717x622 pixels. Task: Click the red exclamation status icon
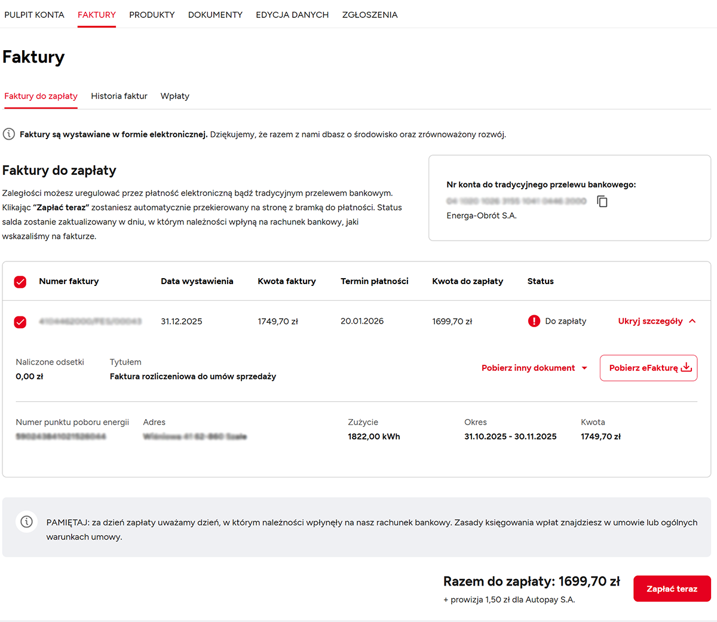click(534, 321)
